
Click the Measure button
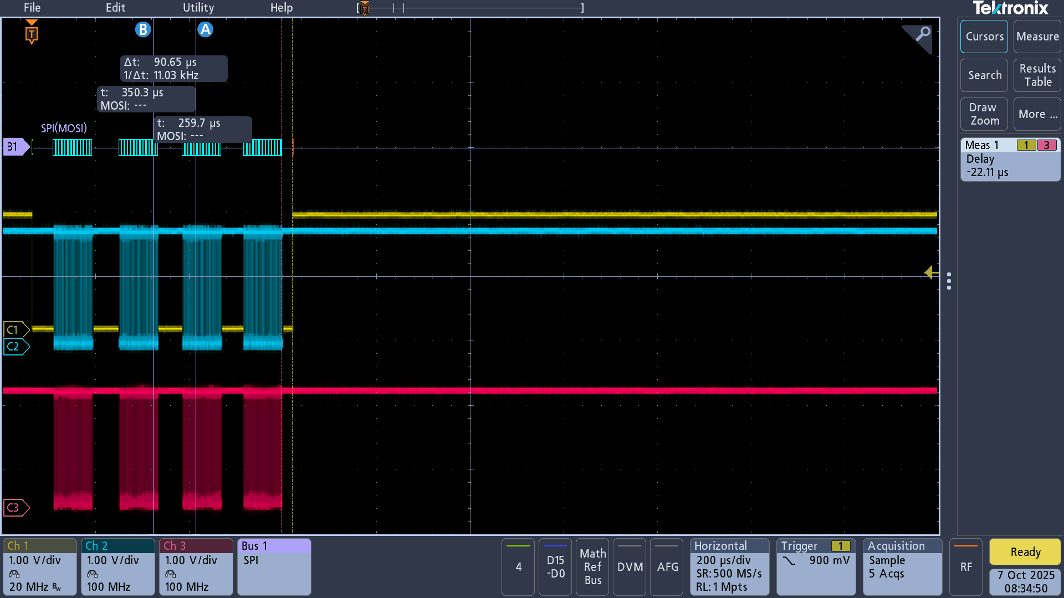(x=1037, y=37)
